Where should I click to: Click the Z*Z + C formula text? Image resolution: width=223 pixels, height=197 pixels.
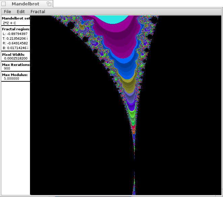[x=9, y=23]
